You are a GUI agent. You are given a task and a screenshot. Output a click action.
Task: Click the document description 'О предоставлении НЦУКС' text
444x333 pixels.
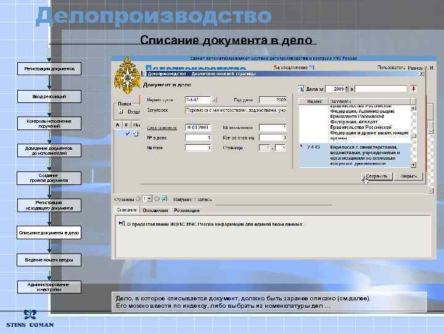(x=215, y=224)
